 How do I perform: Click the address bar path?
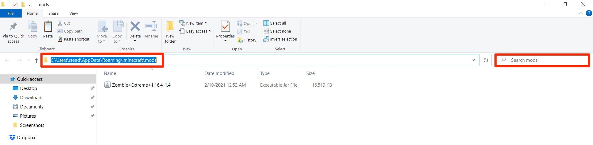click(103, 60)
